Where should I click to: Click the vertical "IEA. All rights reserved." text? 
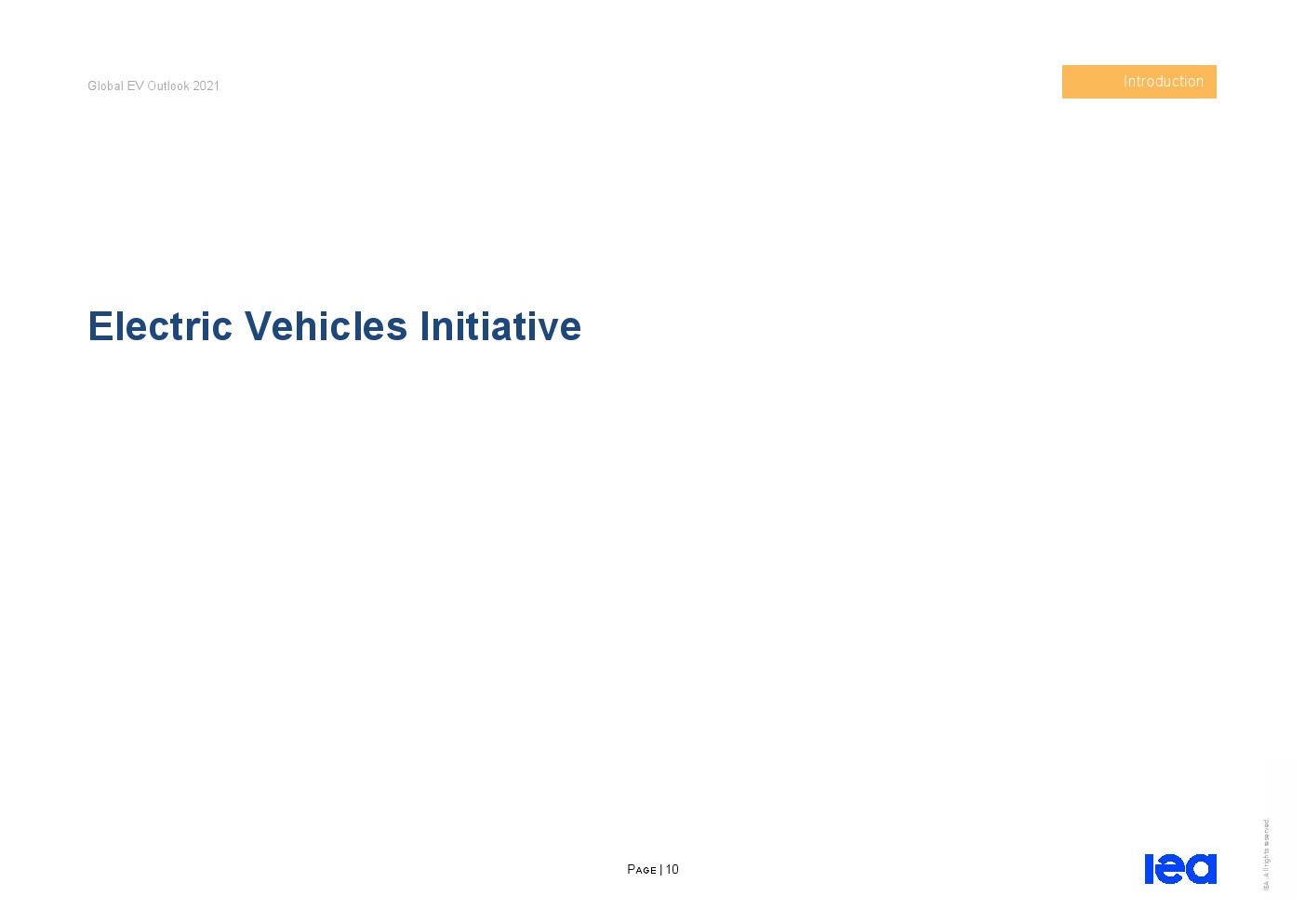1266,854
